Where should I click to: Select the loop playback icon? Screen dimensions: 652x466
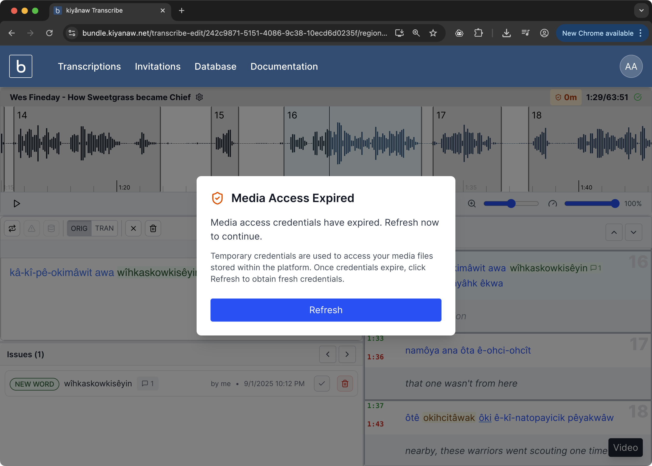12,228
